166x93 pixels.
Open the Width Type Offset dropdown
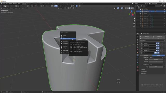[x=156, y=58]
